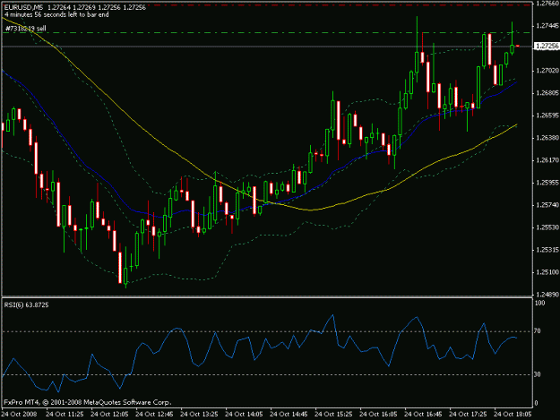Click the current price tag 1.27256
Screen dimensions: 560x420
tap(547, 46)
